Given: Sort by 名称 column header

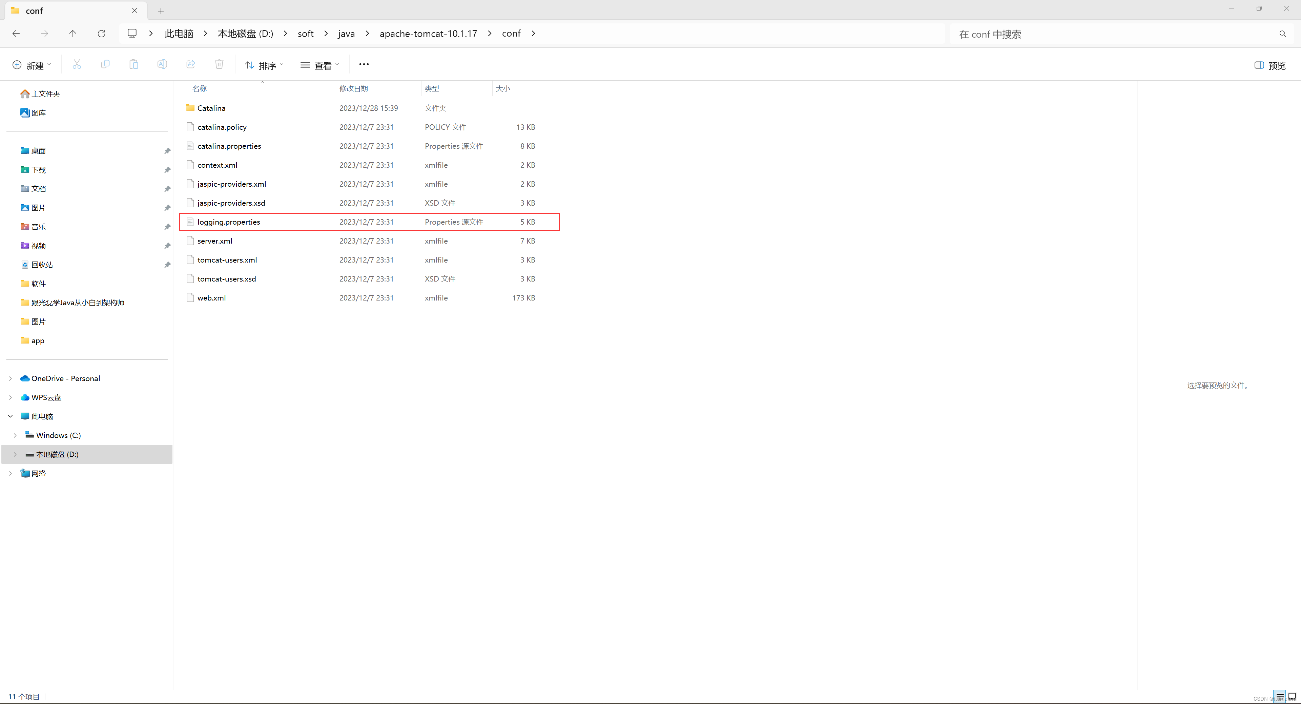Looking at the screenshot, I should tap(200, 88).
